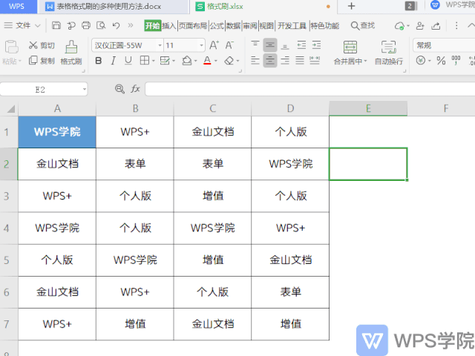The width and height of the screenshot is (475, 356).
Task: Increase indent icon
Action: (316, 45)
